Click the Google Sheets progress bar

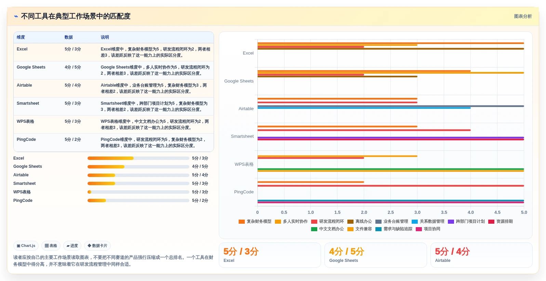(x=138, y=167)
